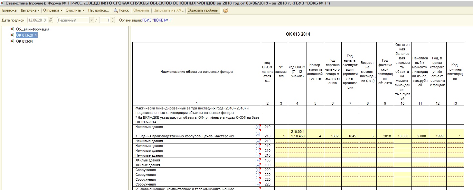
Task: Select ОК 013-2014 section in tree
Action: click(x=26, y=35)
